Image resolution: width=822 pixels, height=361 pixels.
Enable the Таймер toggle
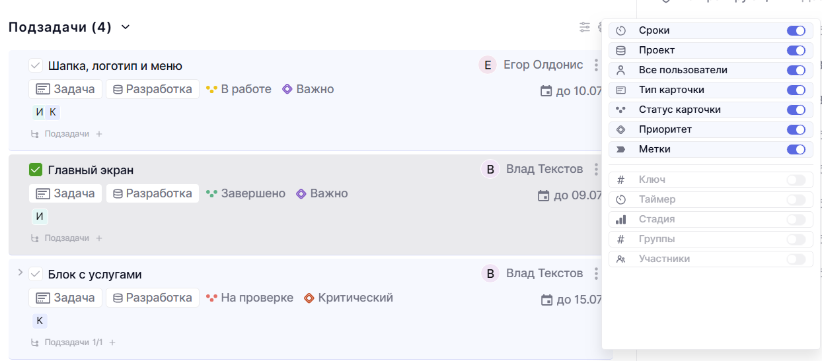[x=796, y=199]
